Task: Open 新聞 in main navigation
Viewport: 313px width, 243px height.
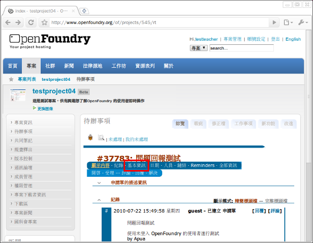Action: click(69, 66)
